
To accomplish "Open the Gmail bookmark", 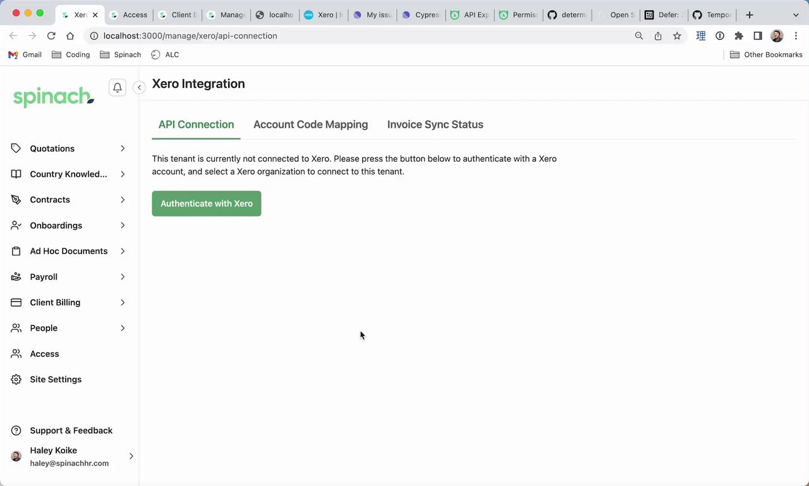I will point(25,55).
